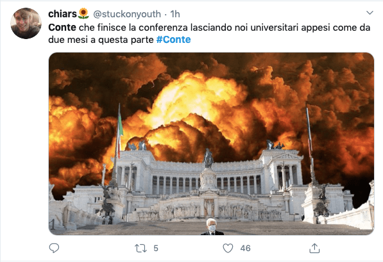Click the bold word Conte starting the tweet
383x262 pixels.
pos(62,28)
